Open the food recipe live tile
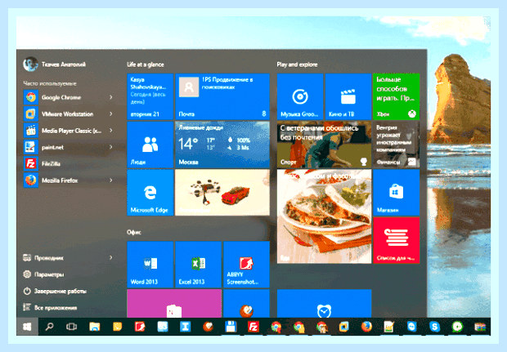The height and width of the screenshot is (352, 507). (324, 216)
